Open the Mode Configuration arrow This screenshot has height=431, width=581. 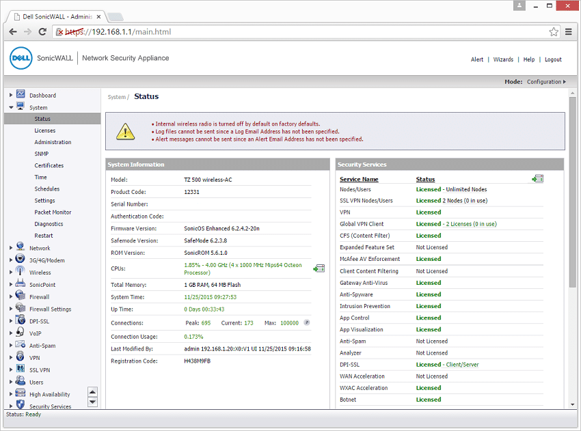coord(565,82)
